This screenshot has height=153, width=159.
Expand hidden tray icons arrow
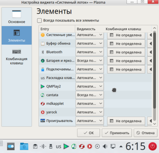click(121, 147)
